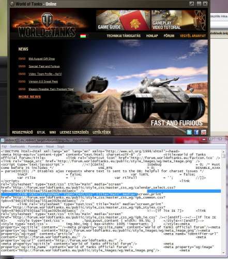The width and height of the screenshot is (228, 259).
Task: Click the DOCTYPE line in Notepad text
Action: point(90,151)
